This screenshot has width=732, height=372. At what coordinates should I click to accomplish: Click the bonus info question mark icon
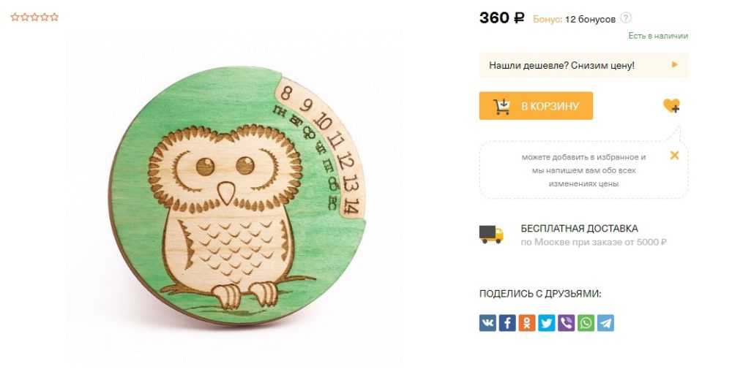626,18
